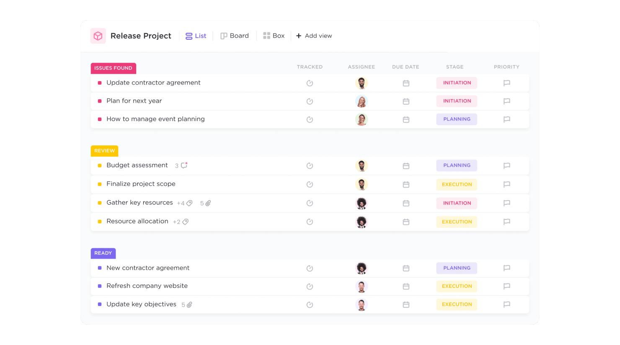Viewport: 620px width, 345px height.
Task: Open assignee avatar for Plan for next year
Action: (x=362, y=101)
